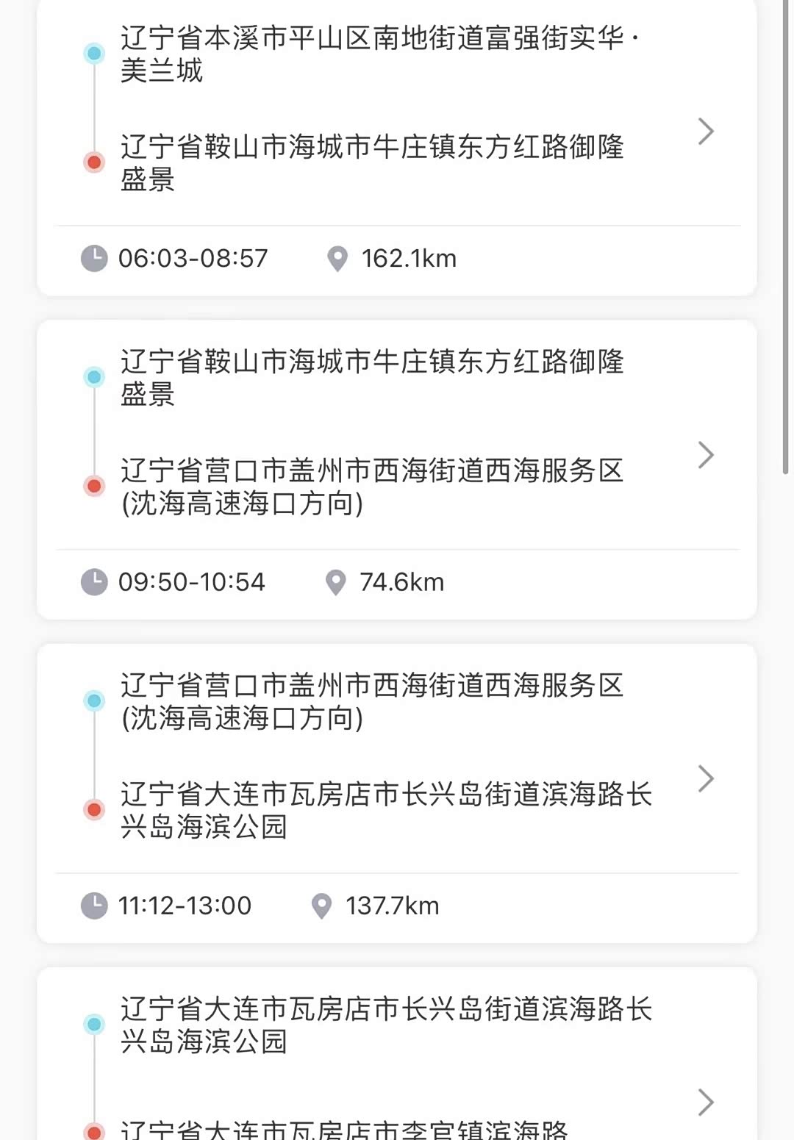Viewport: 794px width, 1140px height.
Task: Click clock icon beside 06:03-08:57
Action: (x=94, y=259)
